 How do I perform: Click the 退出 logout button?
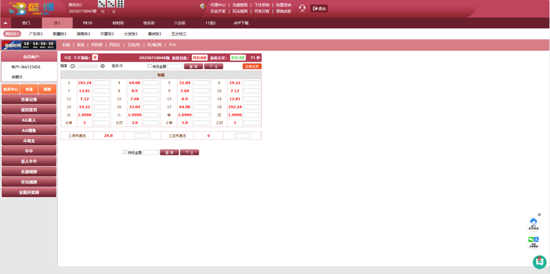(x=319, y=9)
